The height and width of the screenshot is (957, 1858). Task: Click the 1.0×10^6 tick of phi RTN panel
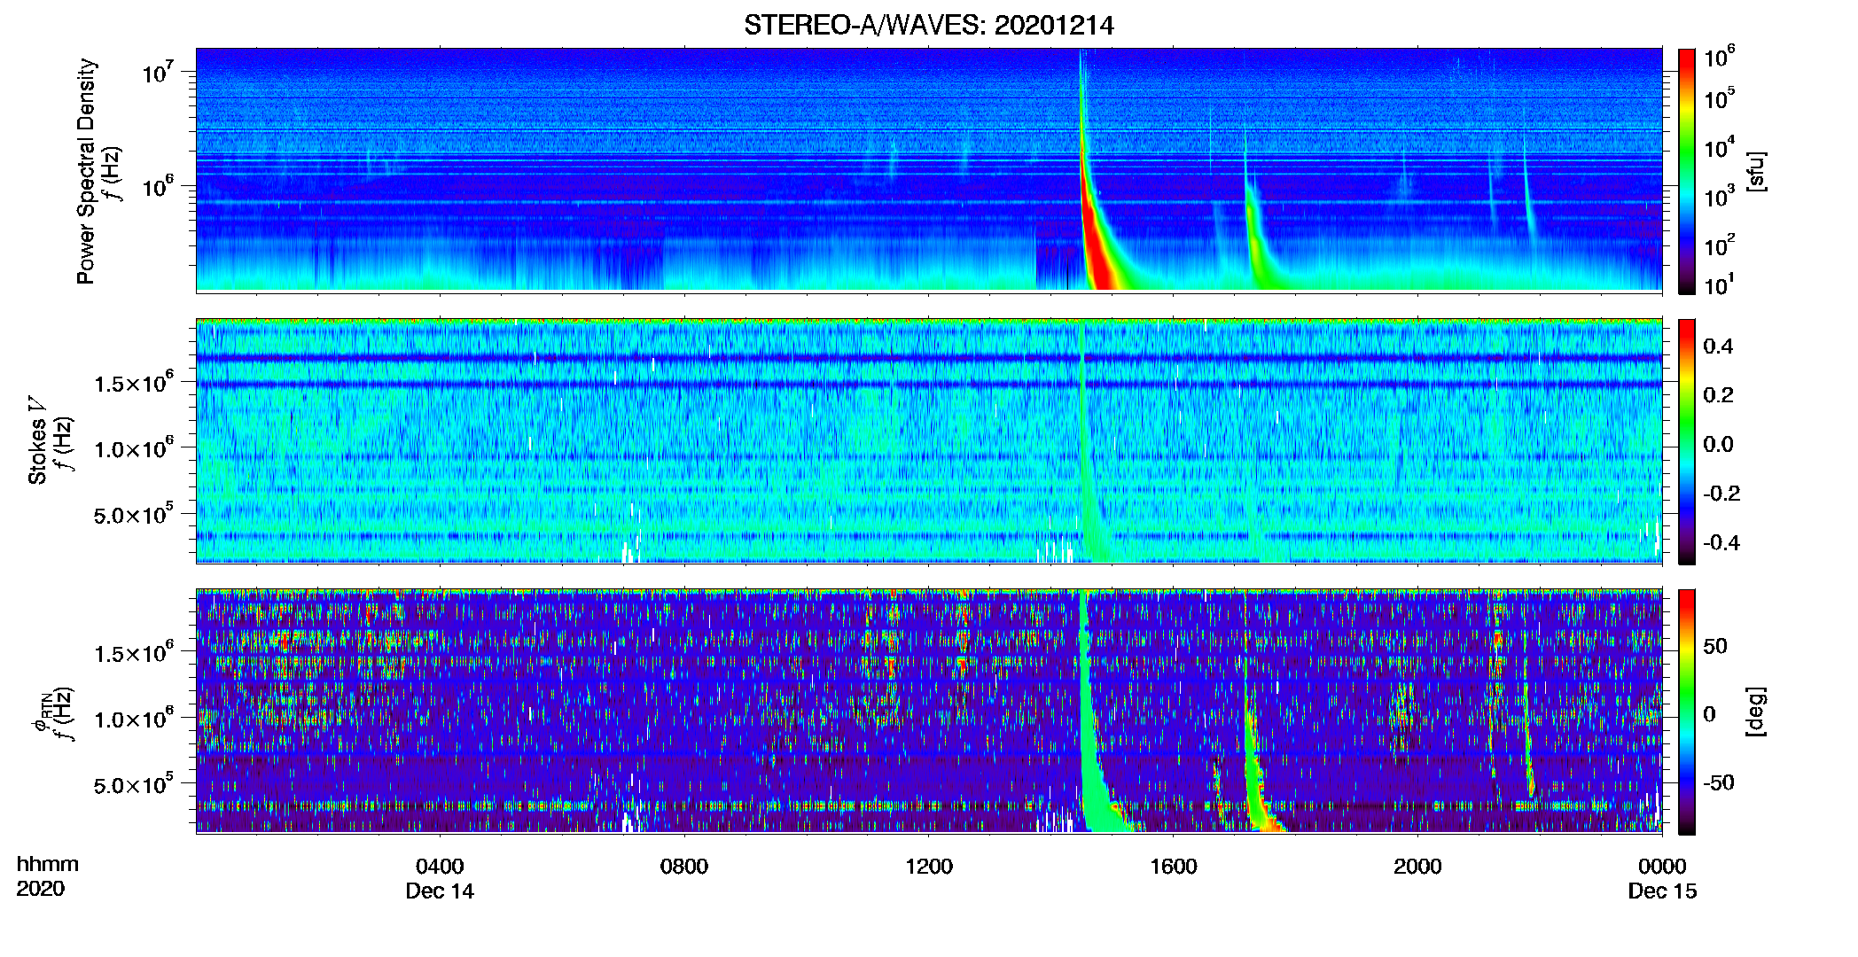click(134, 718)
